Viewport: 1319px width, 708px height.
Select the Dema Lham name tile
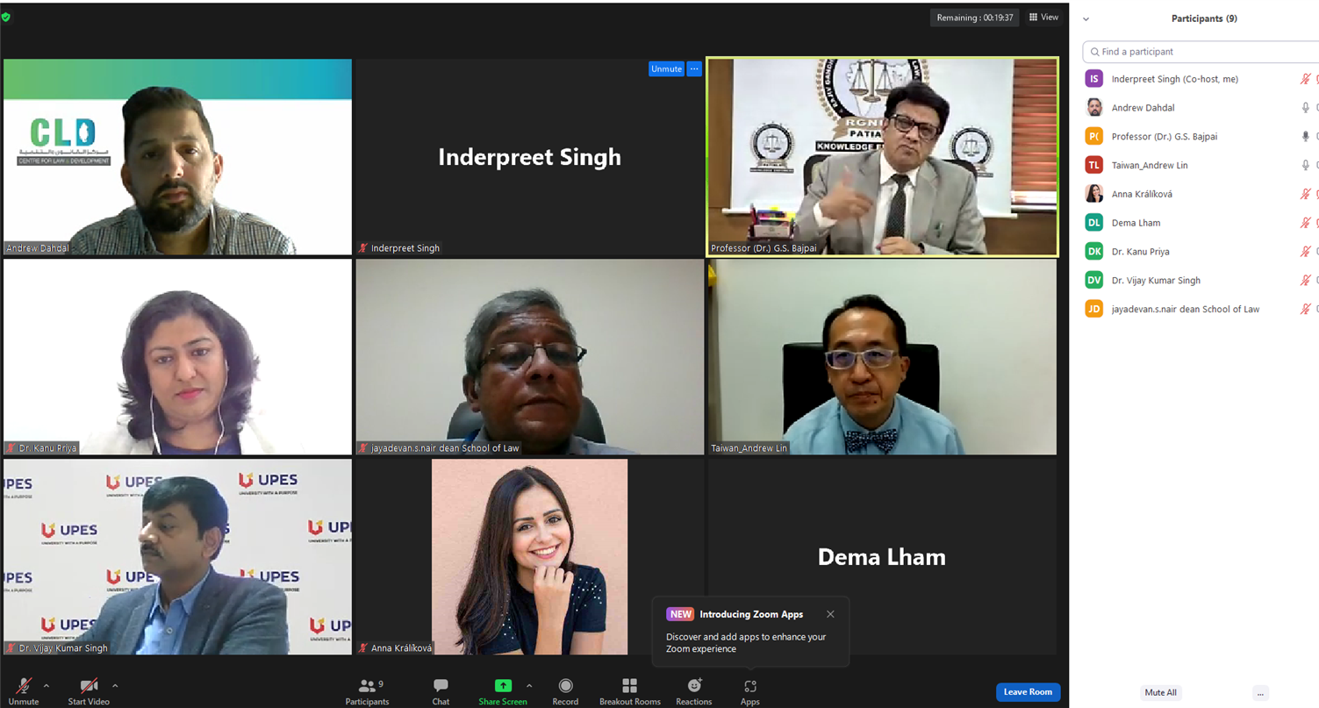coord(882,556)
